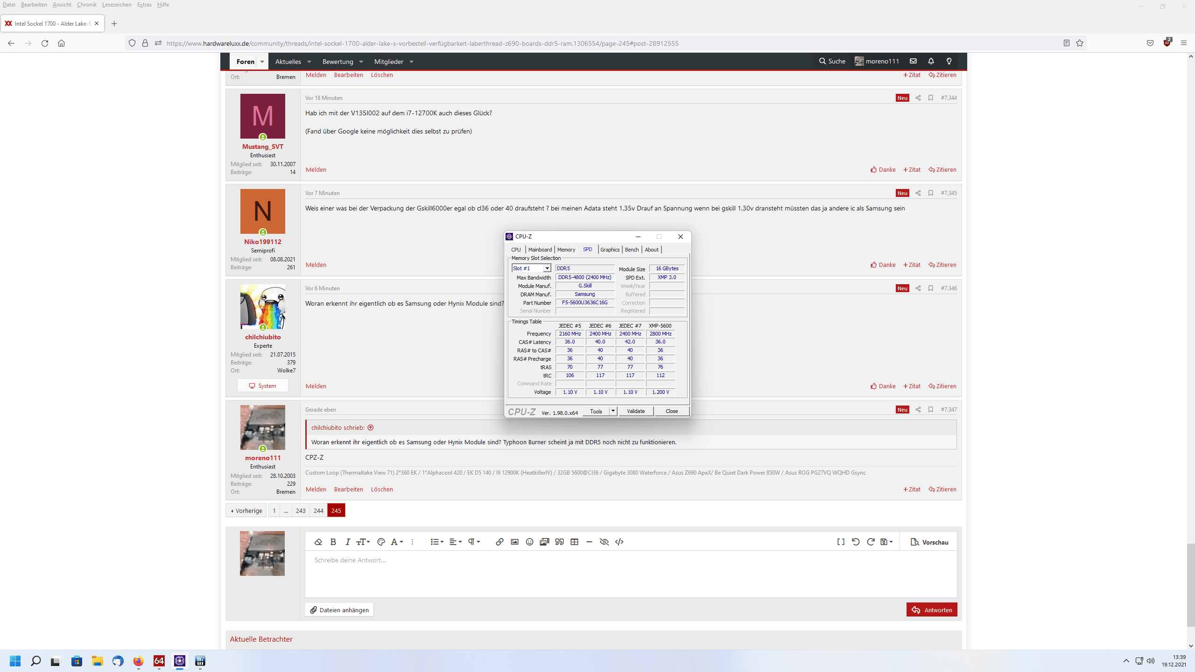
Task: Insert code with the code icon
Action: (619, 542)
